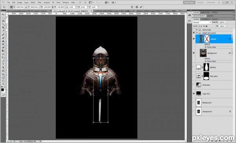Hide the knight and sword group

[194, 33]
